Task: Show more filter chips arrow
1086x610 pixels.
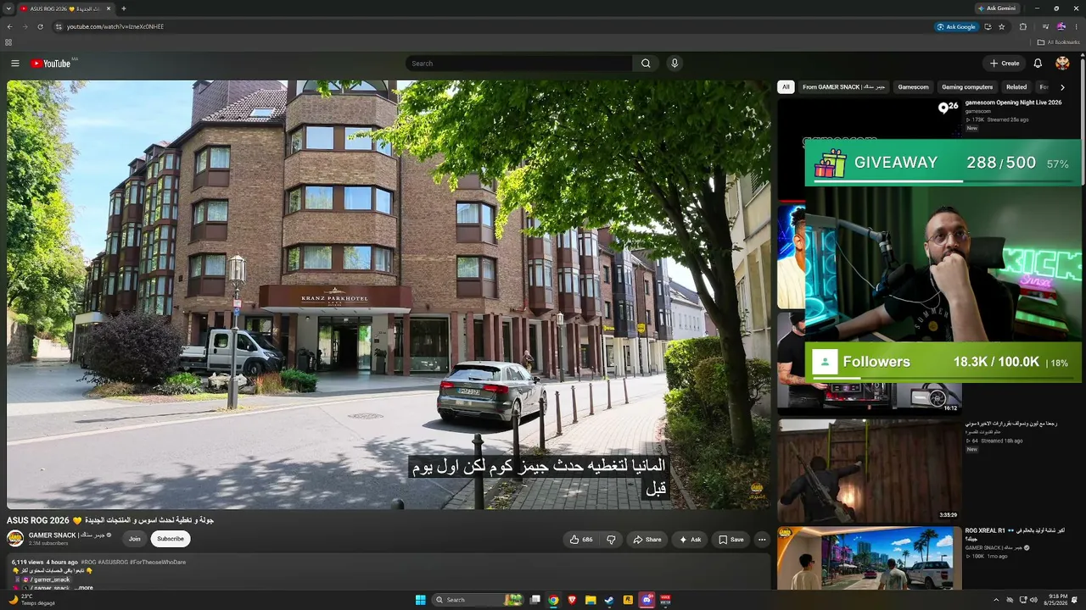Action: [1062, 87]
